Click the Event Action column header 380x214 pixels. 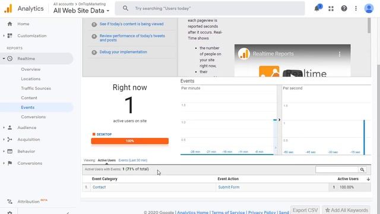[x=228, y=179]
